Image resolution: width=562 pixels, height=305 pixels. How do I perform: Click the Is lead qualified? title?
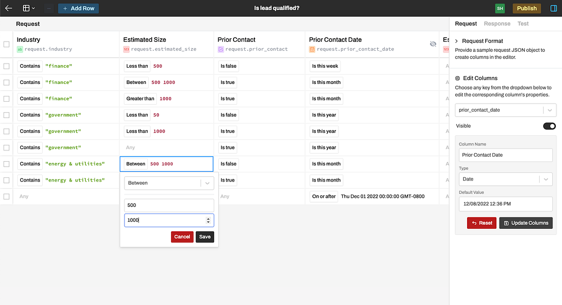coord(277,8)
